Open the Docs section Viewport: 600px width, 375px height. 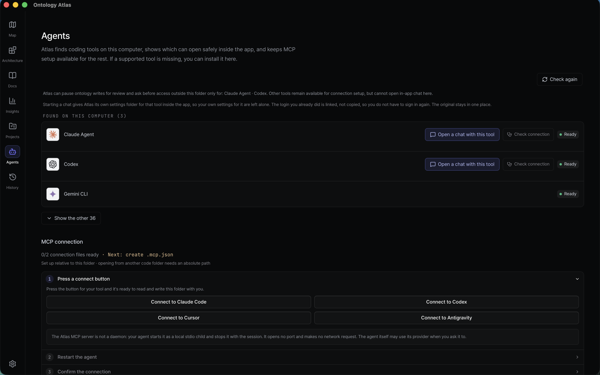coord(12,79)
